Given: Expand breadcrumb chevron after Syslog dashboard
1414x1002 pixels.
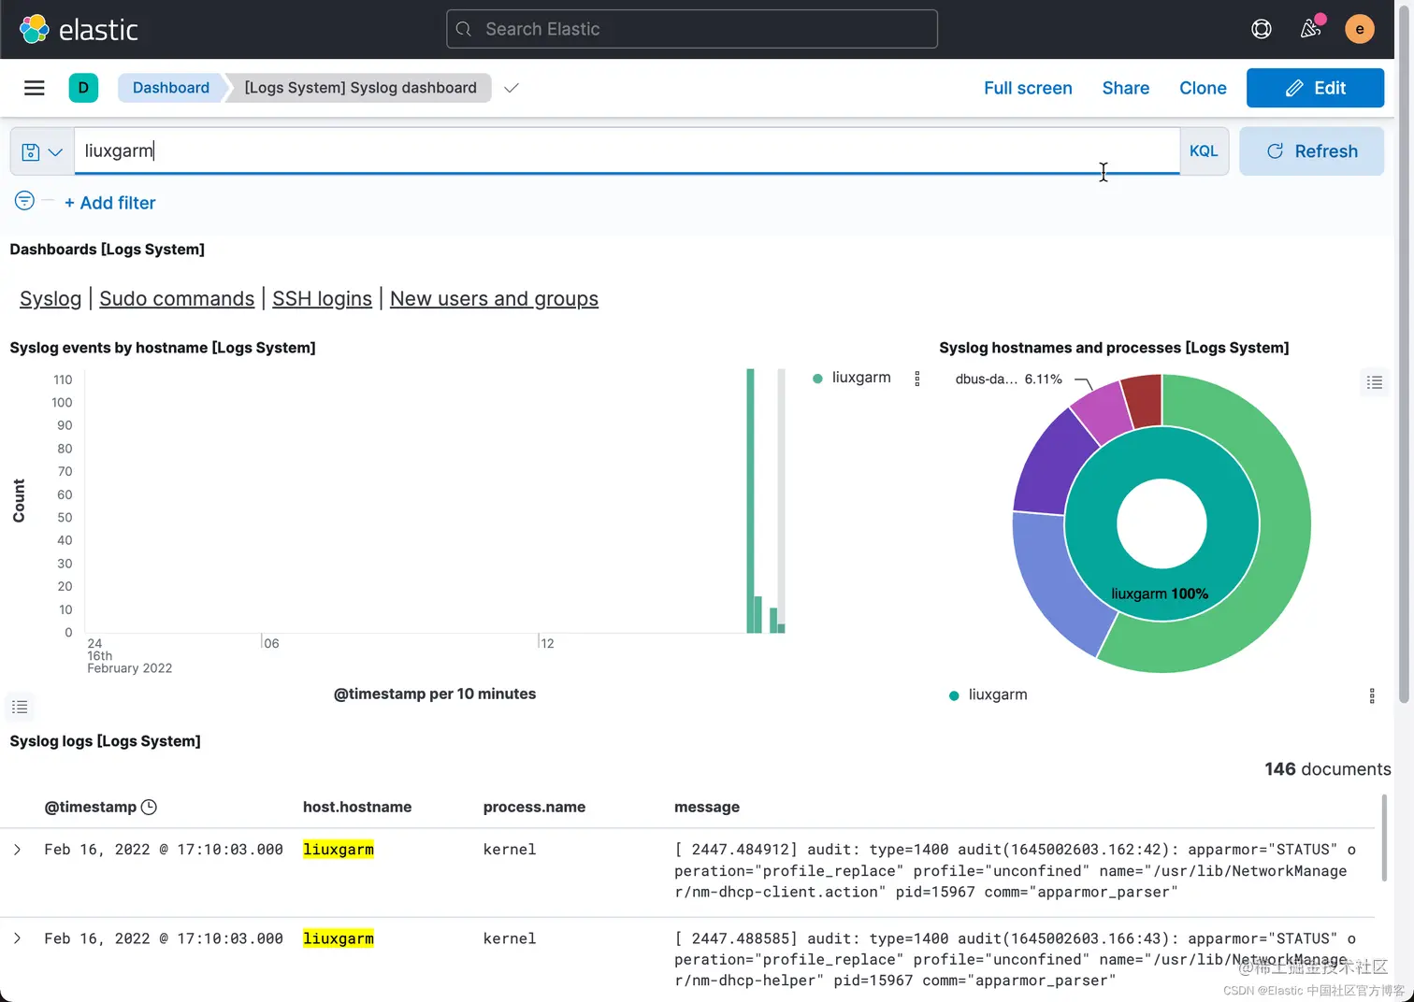Looking at the screenshot, I should [511, 88].
